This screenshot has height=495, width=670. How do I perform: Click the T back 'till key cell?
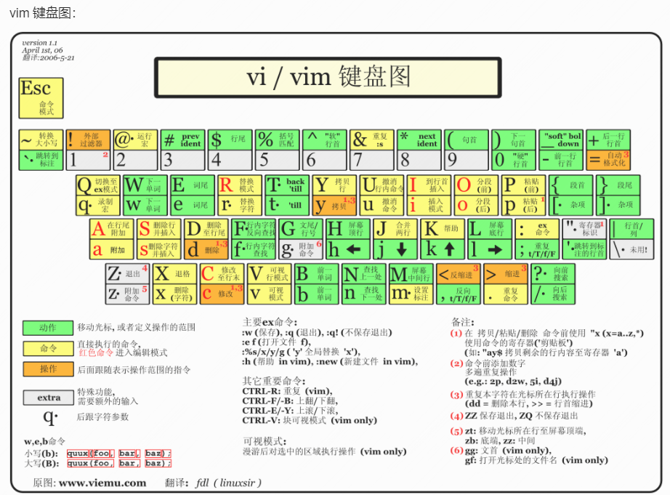(287, 185)
